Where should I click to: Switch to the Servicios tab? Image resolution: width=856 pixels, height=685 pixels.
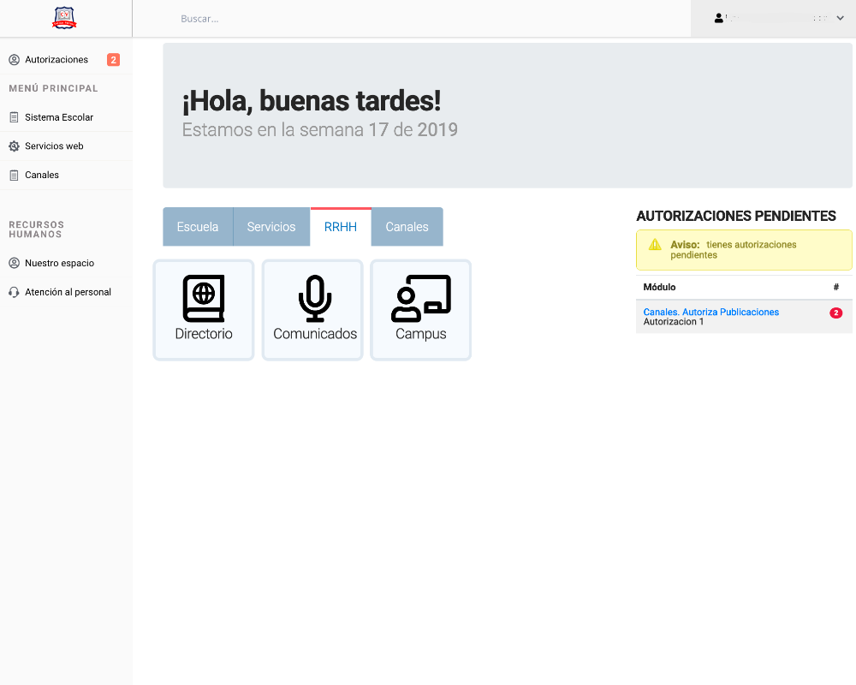pyautogui.click(x=271, y=227)
